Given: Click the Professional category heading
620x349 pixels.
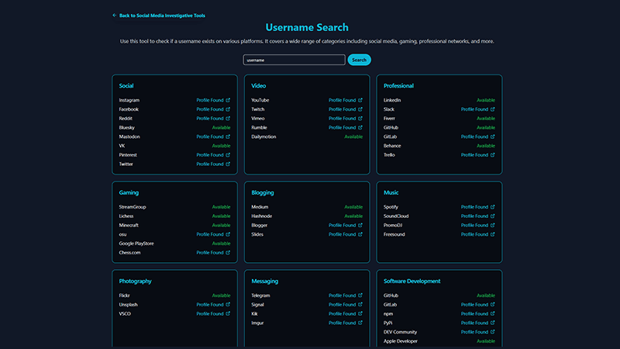Looking at the screenshot, I should pyautogui.click(x=398, y=86).
